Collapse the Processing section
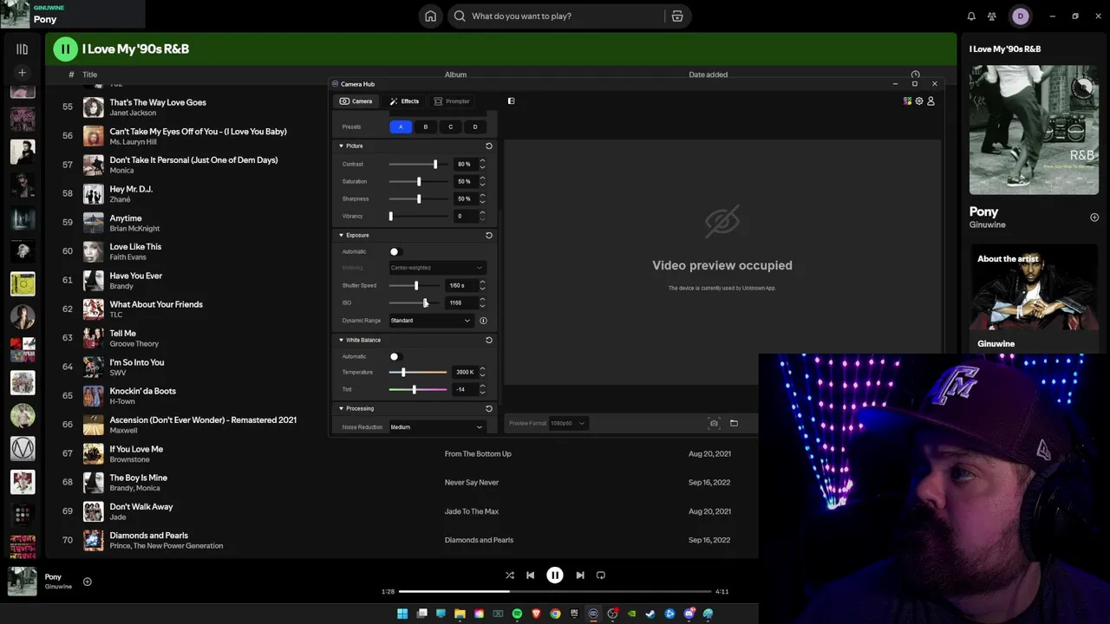The image size is (1110, 624). coord(341,408)
